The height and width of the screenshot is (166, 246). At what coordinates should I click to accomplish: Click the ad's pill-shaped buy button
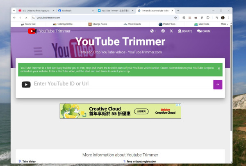(x=141, y=111)
